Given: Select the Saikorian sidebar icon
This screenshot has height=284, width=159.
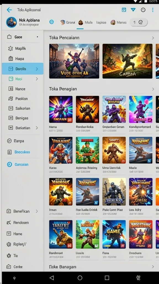Looking at the screenshot, I should 11,108.
